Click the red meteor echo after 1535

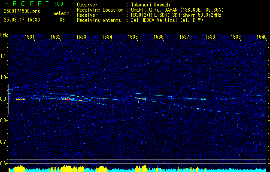141,99
